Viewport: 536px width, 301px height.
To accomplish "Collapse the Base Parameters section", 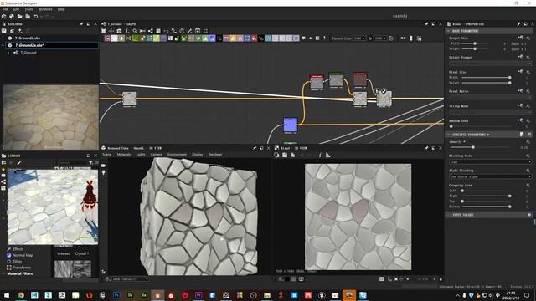I will click(448, 31).
